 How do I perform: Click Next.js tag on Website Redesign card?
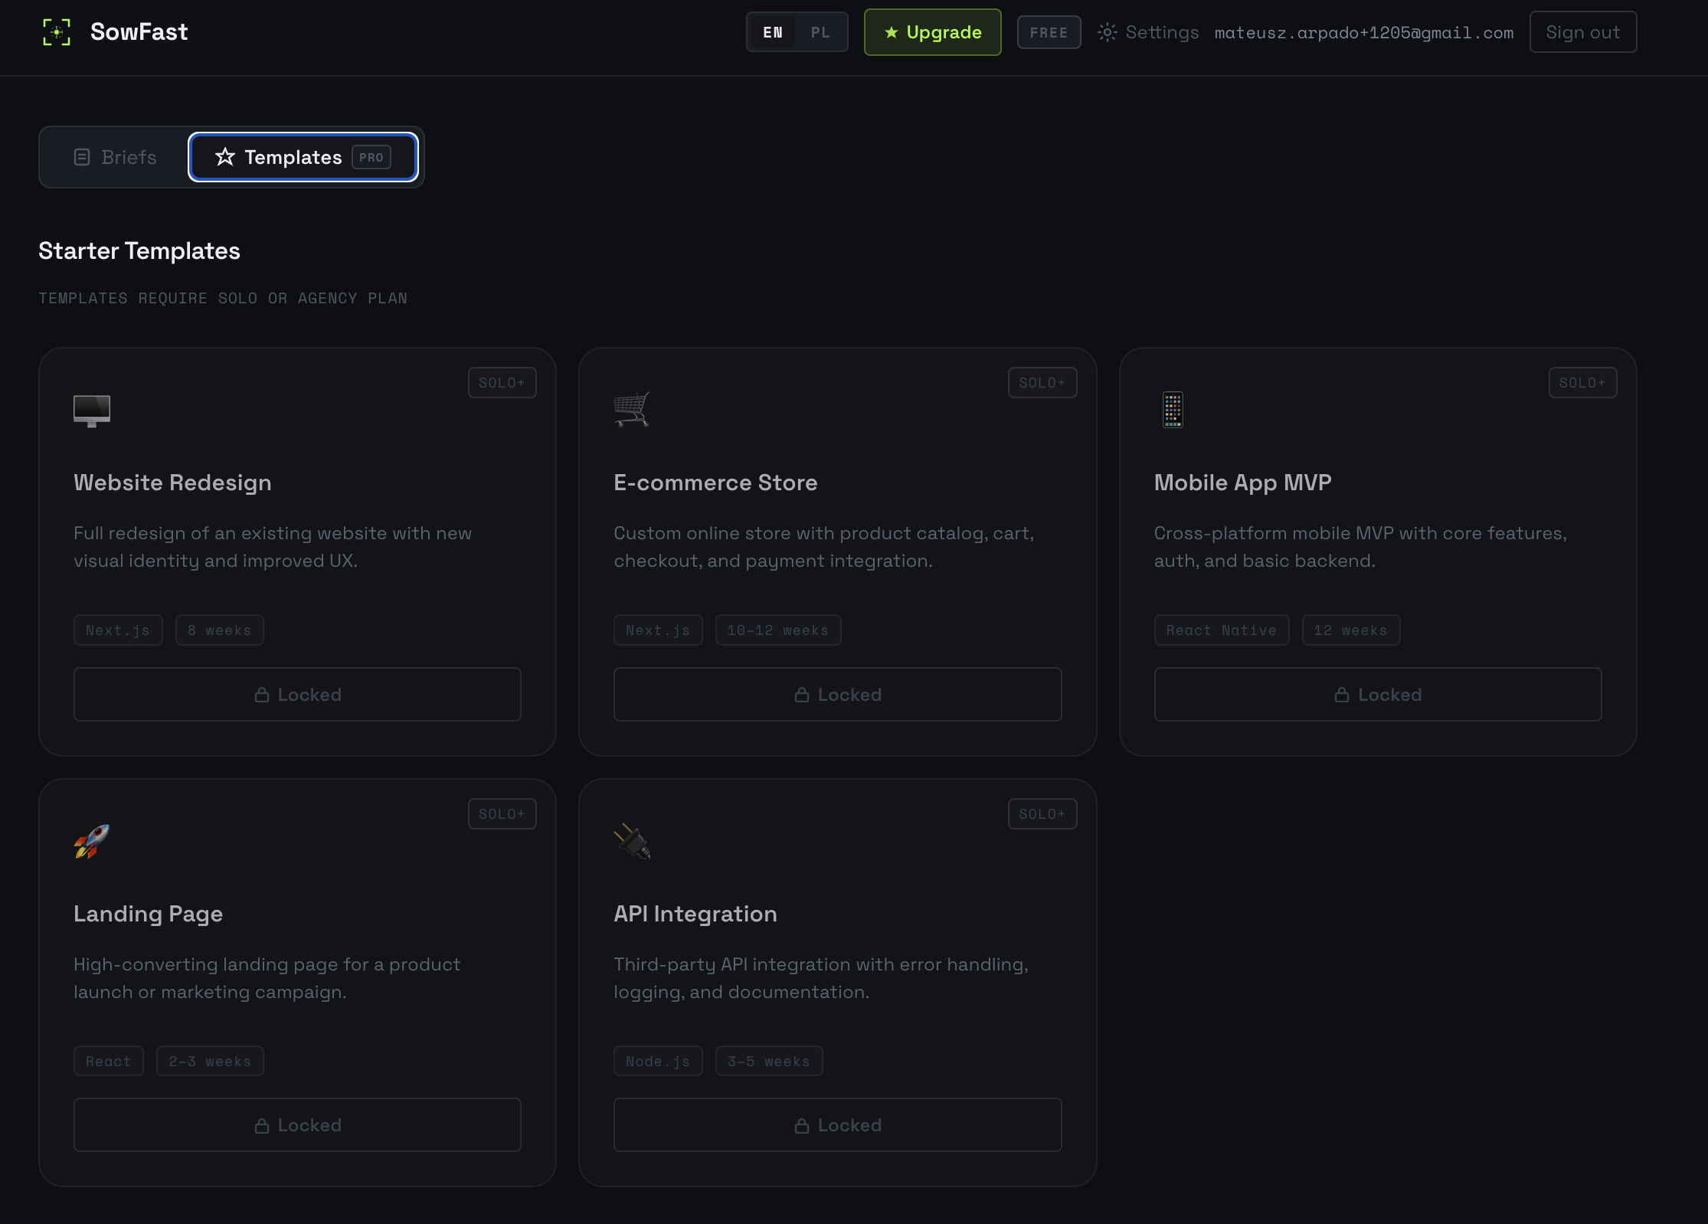point(118,630)
